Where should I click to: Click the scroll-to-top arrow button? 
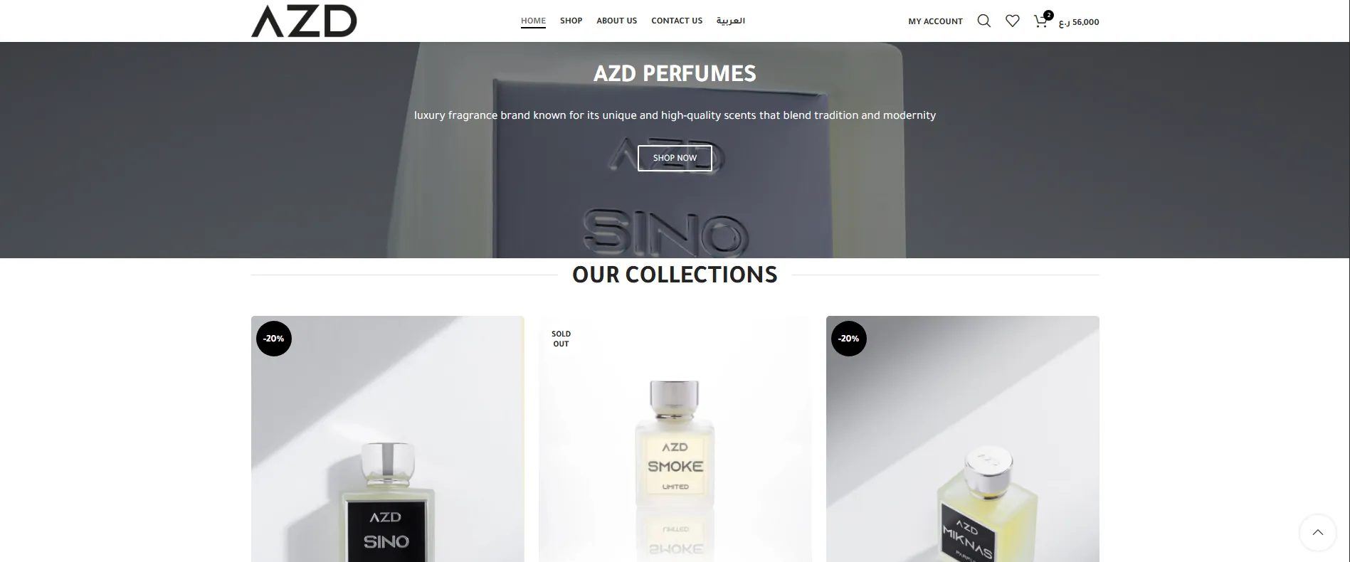[1317, 532]
